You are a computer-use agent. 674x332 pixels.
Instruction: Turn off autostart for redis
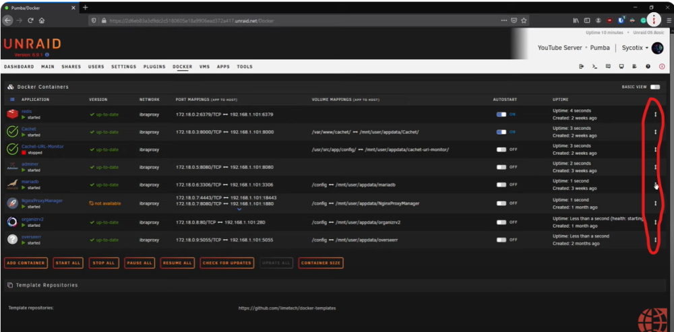(501, 114)
